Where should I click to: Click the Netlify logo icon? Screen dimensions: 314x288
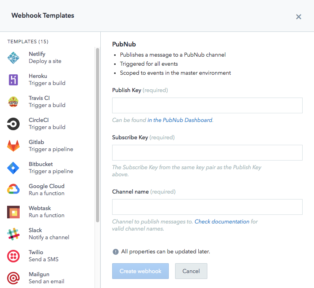[x=13, y=58]
